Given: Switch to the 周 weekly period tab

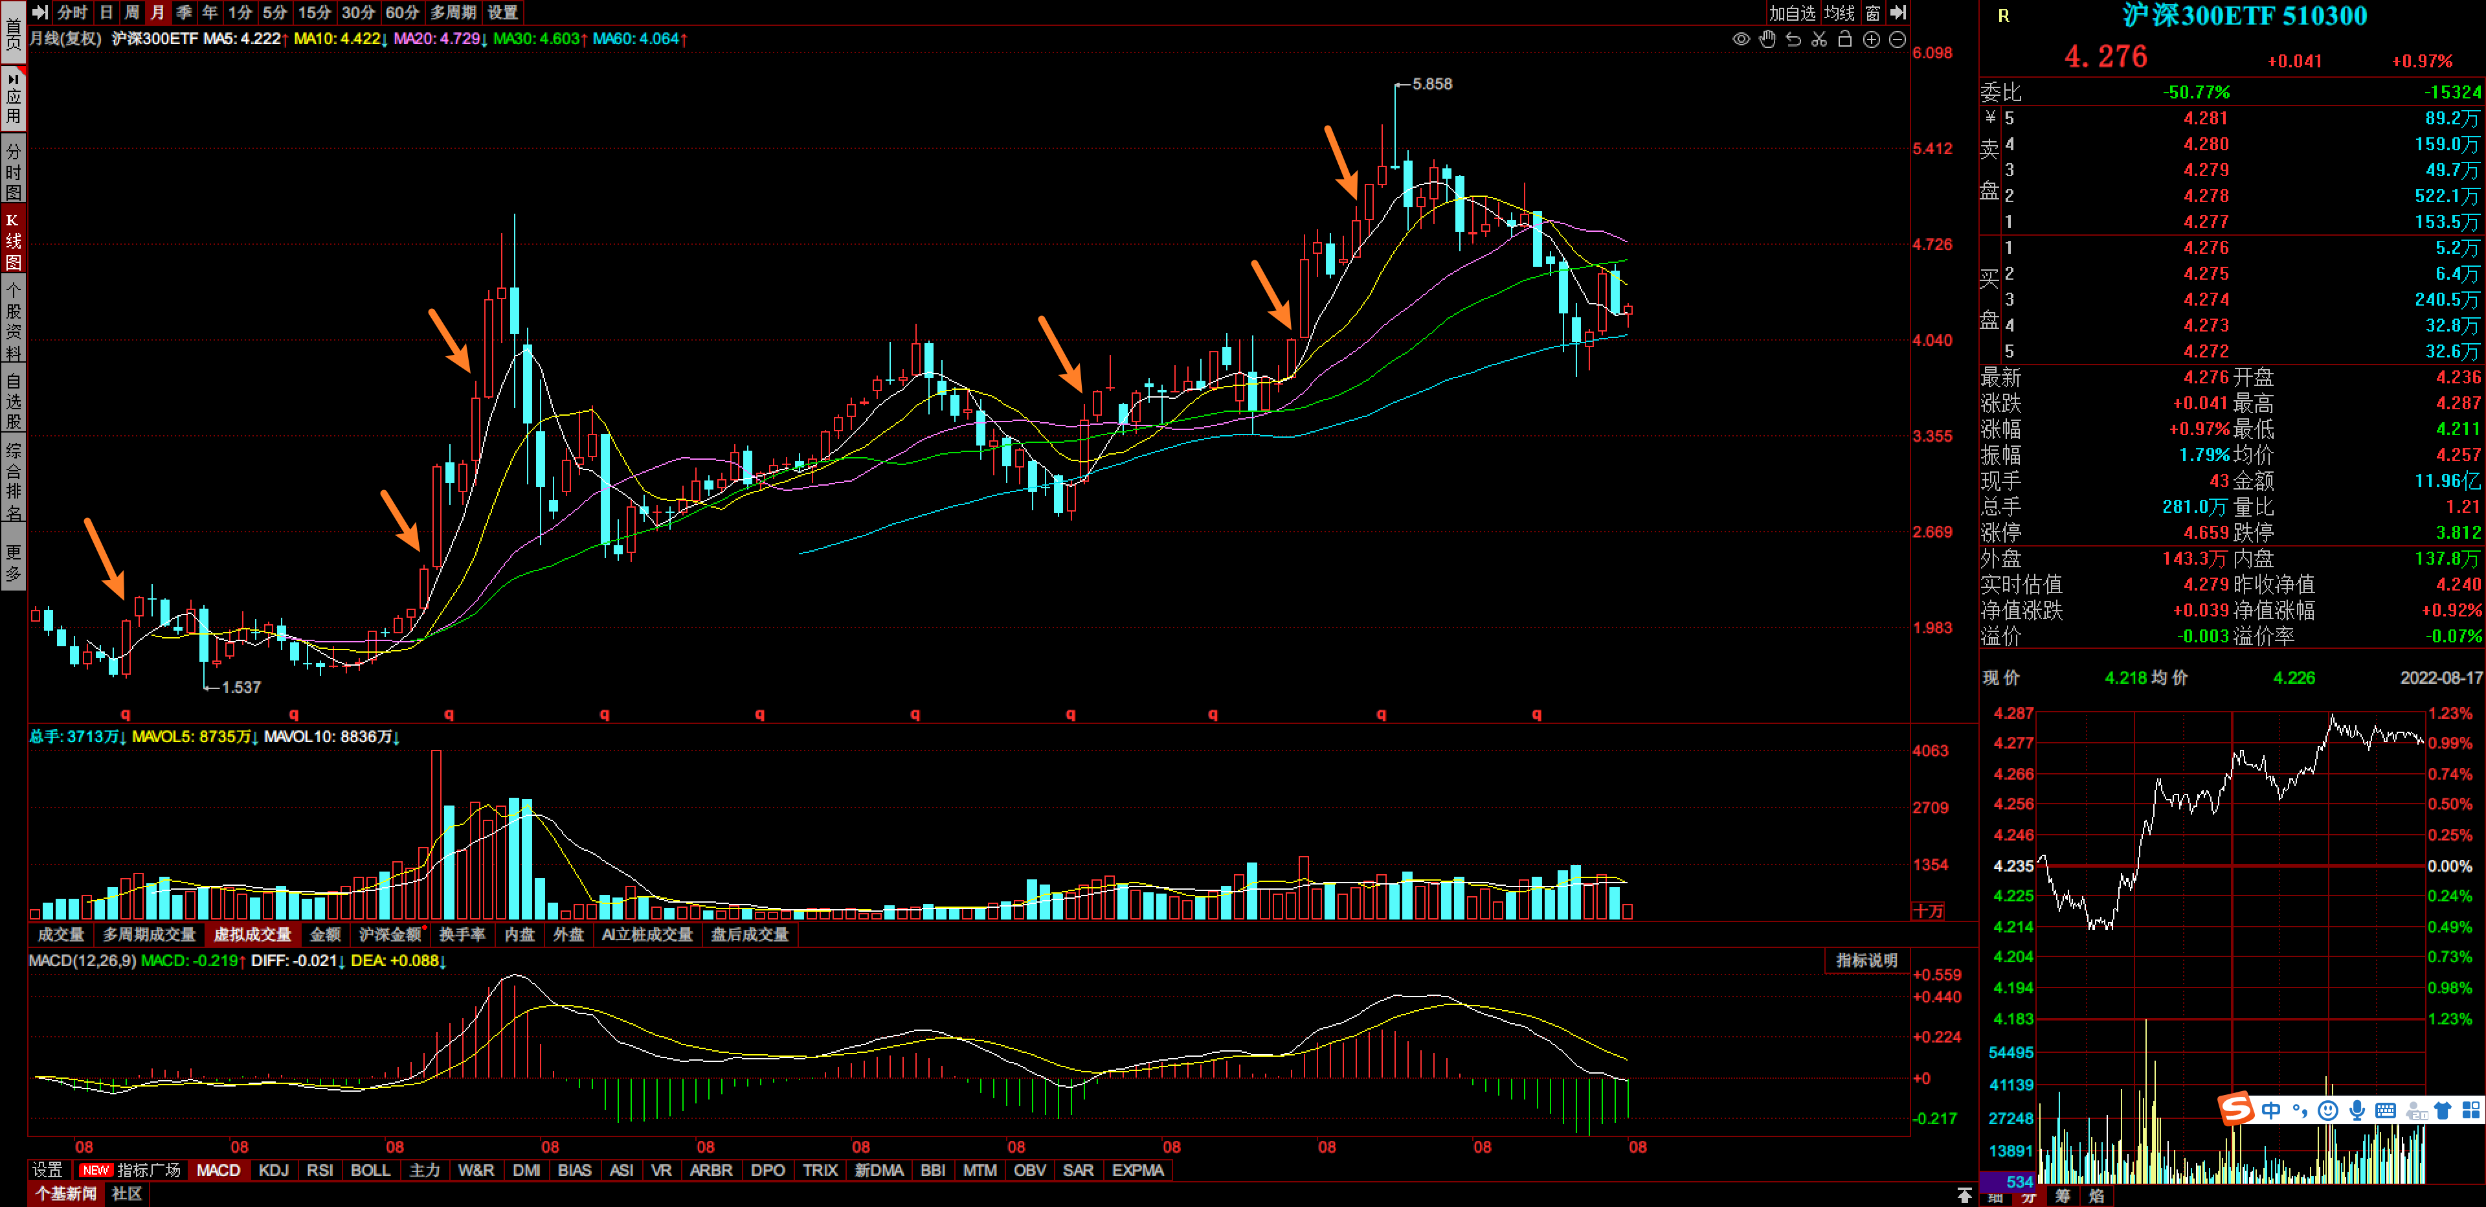Looking at the screenshot, I should tap(131, 12).
